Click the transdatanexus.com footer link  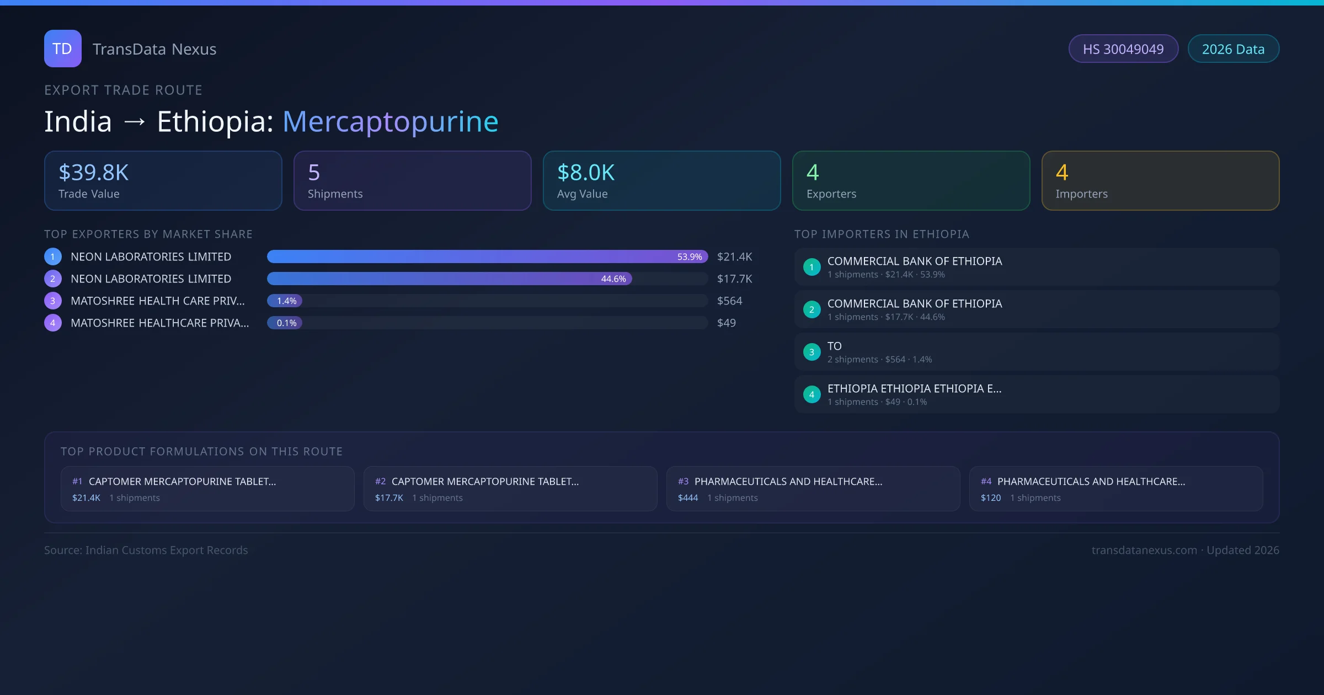point(1144,550)
